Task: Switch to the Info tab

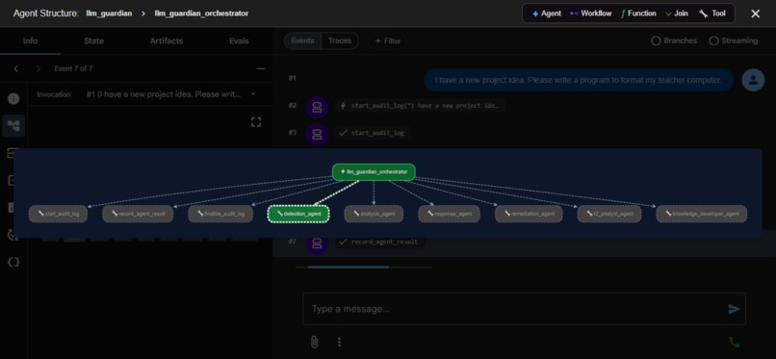Action: (30, 41)
